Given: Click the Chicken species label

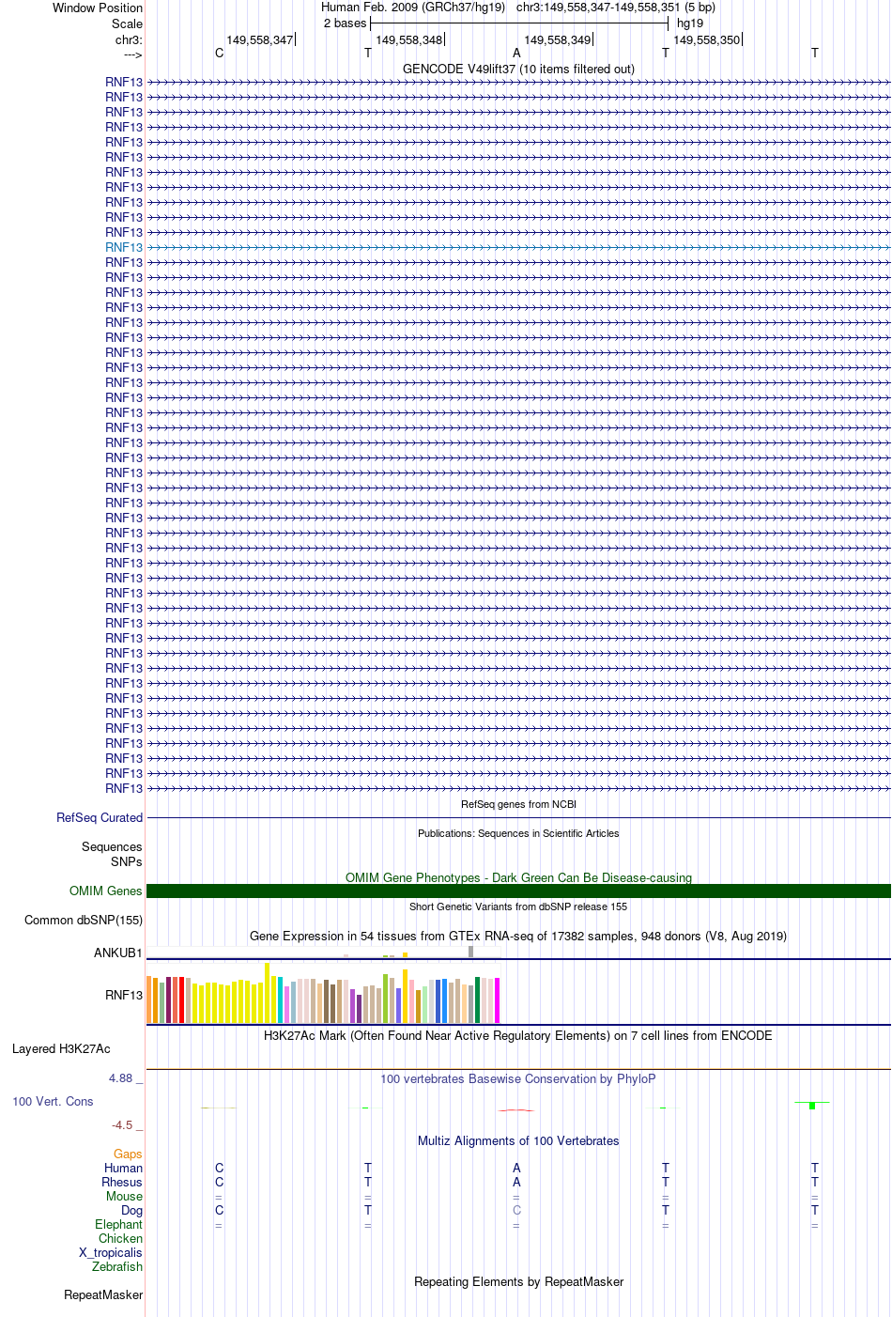Looking at the screenshot, I should click(x=121, y=1238).
